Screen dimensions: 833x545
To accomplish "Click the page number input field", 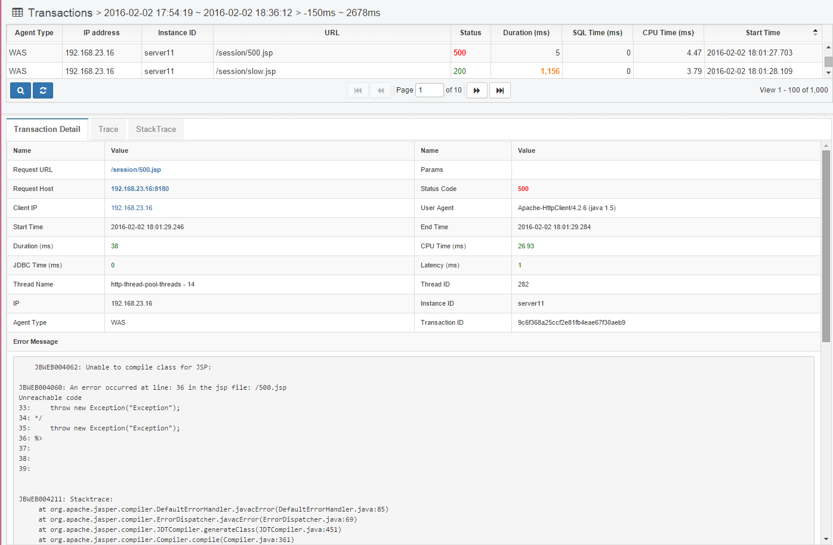I will (x=429, y=90).
